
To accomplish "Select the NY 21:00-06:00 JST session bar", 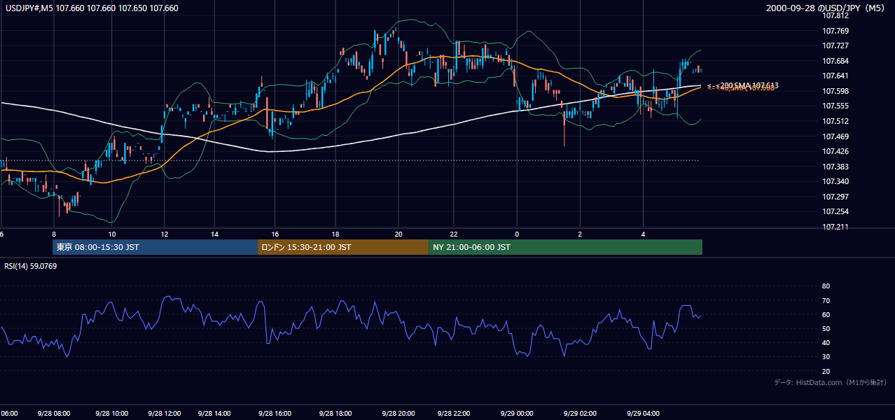I will pos(565,247).
